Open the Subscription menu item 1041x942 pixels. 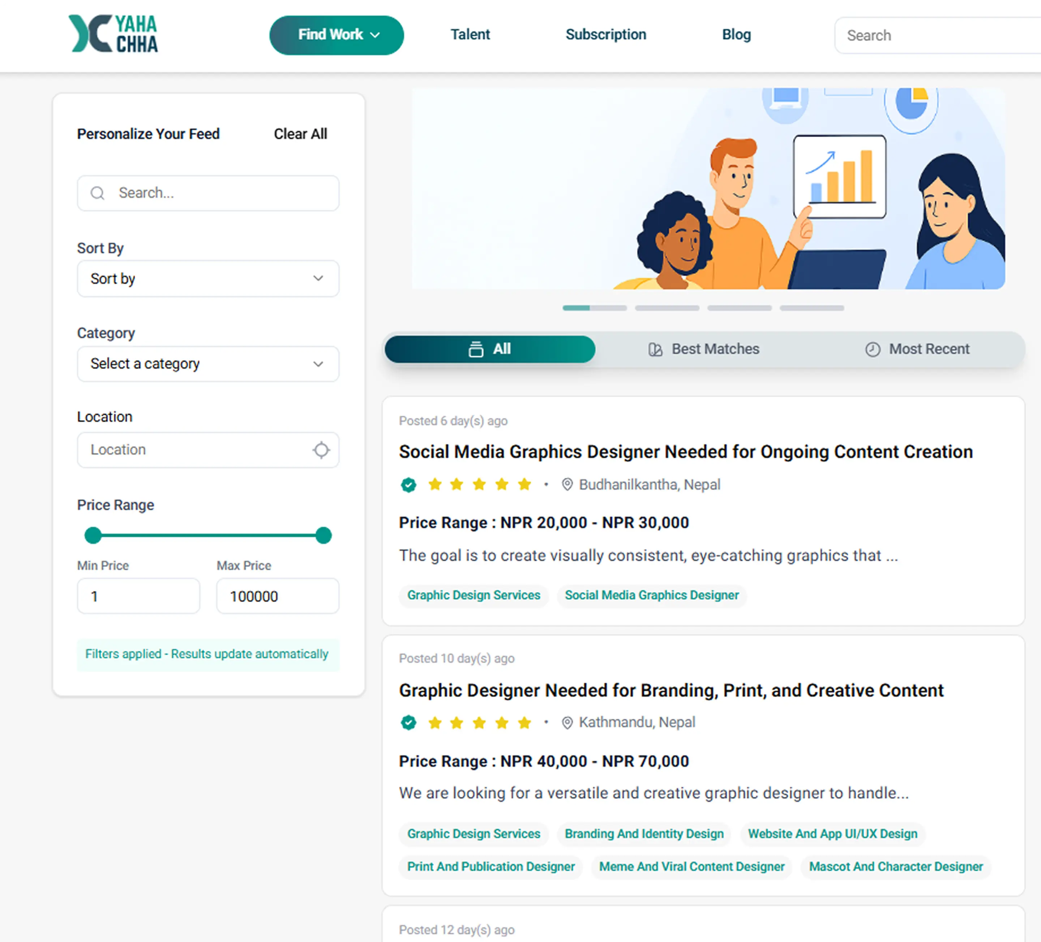pyautogui.click(x=606, y=35)
